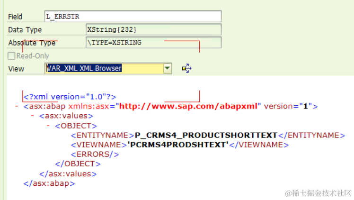The width and height of the screenshot is (354, 200).
Task: Click the P_CRMS4_PRODUCTSHORTTEXT entity name value
Action: (206, 135)
